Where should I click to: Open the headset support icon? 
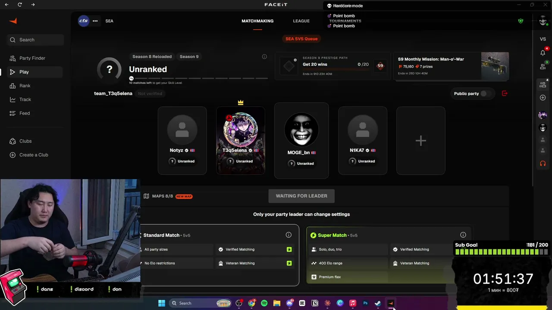[543, 164]
